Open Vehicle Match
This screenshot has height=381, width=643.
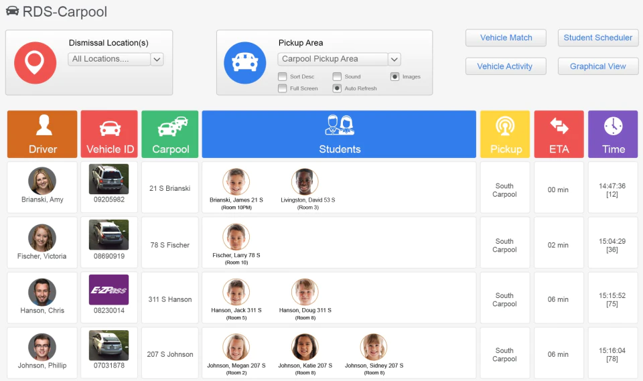point(506,37)
